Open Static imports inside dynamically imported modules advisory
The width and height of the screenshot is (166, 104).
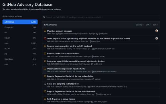tap(89, 39)
